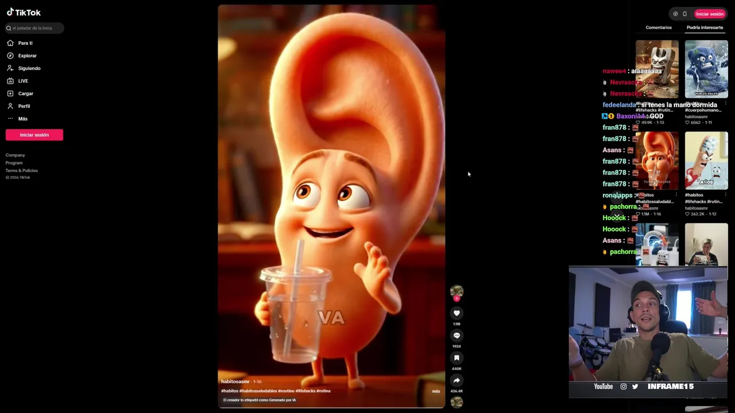Open comments with the speech bubble icon
This screenshot has height=413, width=735.
pos(457,335)
